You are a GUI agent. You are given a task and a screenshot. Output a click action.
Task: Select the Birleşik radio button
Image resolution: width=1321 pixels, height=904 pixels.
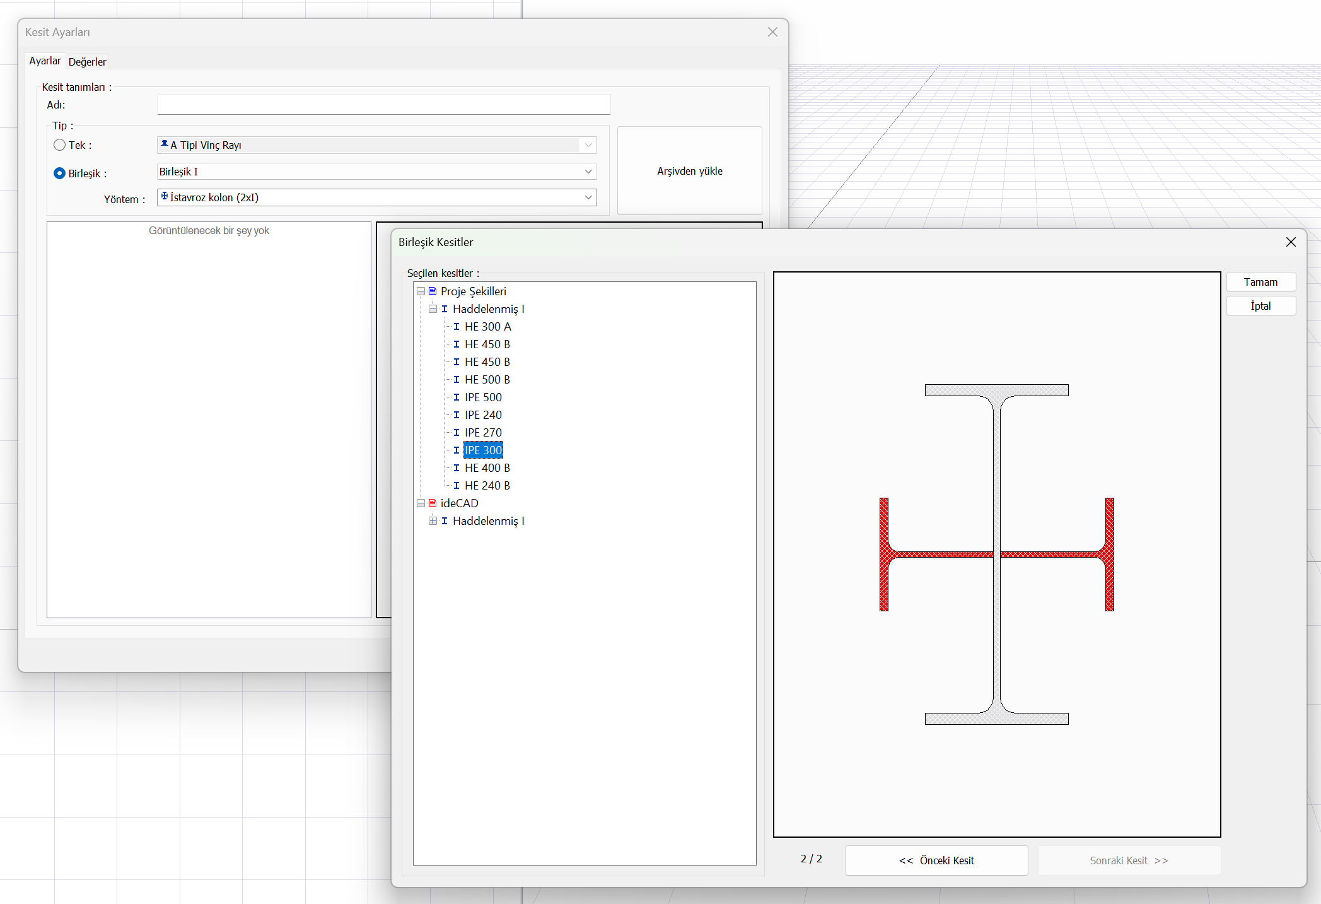(60, 173)
